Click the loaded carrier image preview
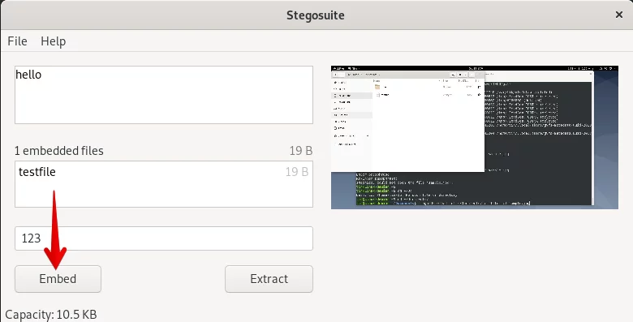The width and height of the screenshot is (633, 322). pyautogui.click(x=475, y=137)
